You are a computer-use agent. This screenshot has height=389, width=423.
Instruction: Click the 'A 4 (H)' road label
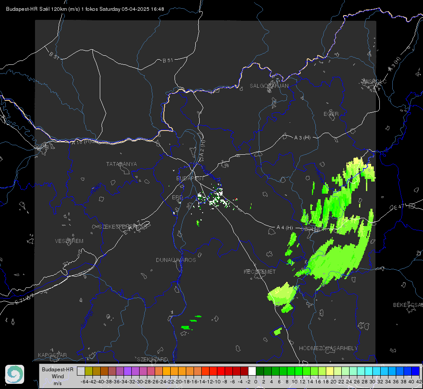(285, 228)
